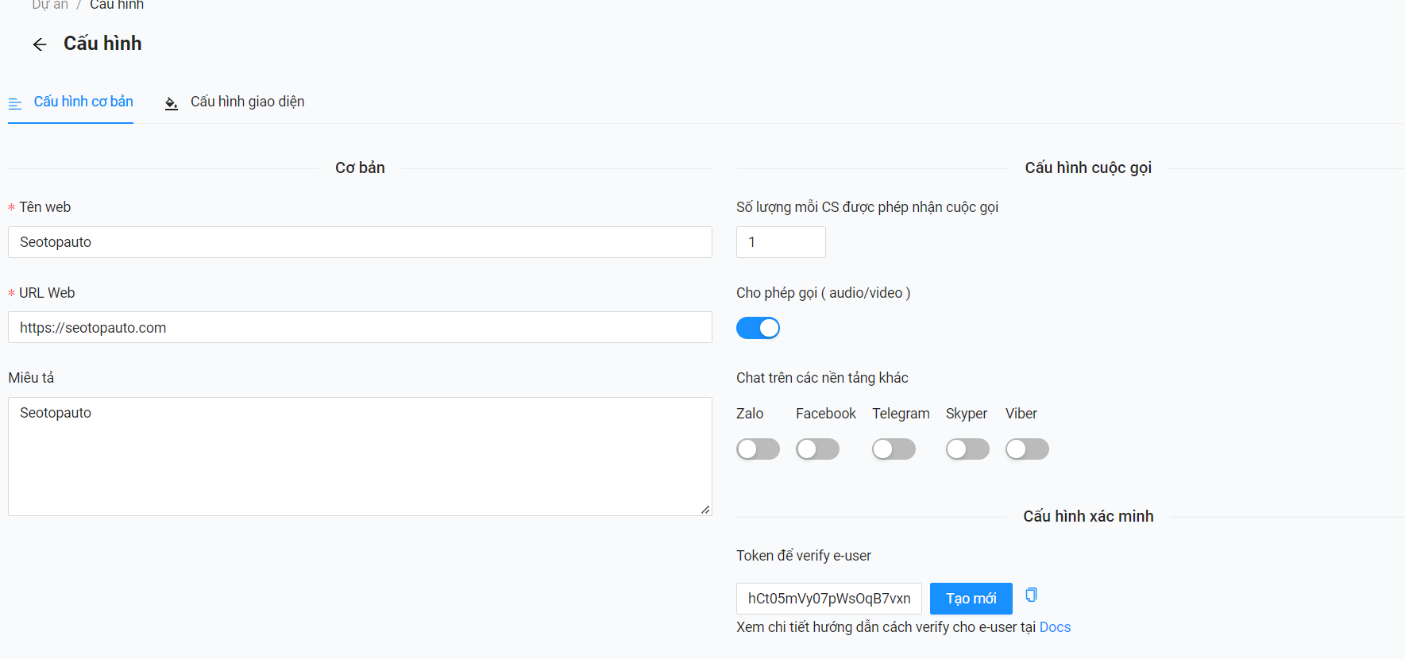This screenshot has height=659, width=1405.
Task: Click the back arrow next to Cấu hình
Action: (40, 44)
